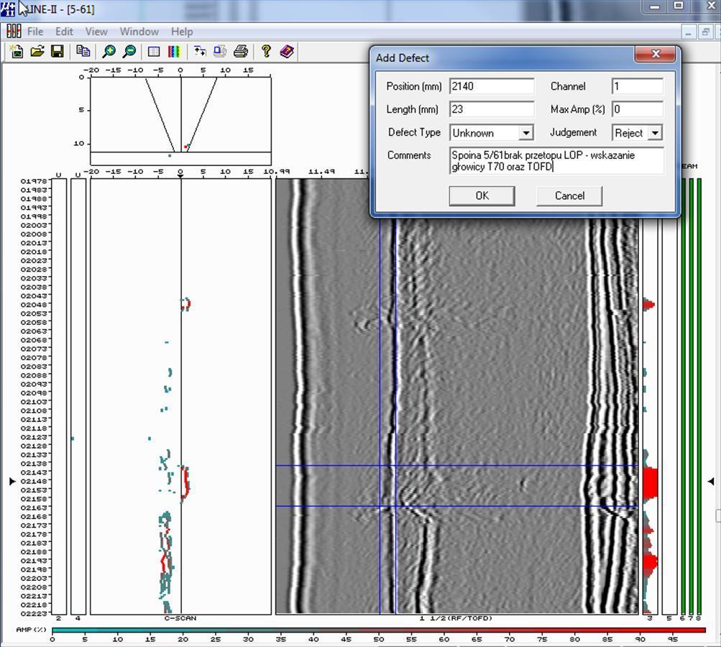Image resolution: width=721 pixels, height=647 pixels.
Task: Click the Channel input field
Action: pyautogui.click(x=638, y=86)
